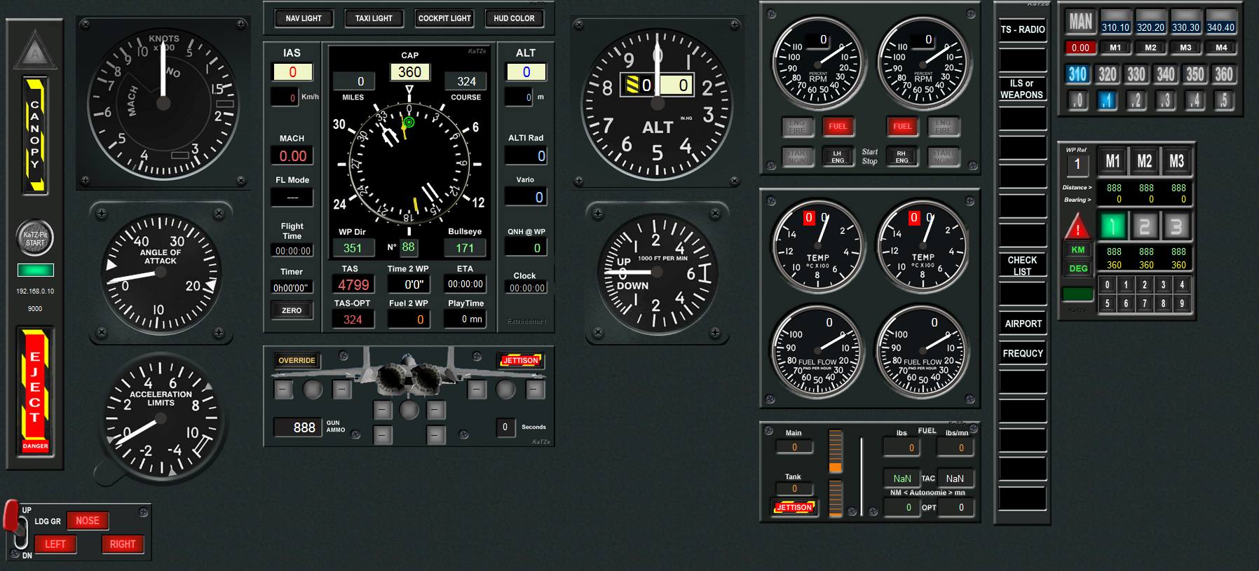Screen dimensions: 1259x571
Task: Select the 320 radio frequency preset
Action: pyautogui.click(x=1107, y=75)
